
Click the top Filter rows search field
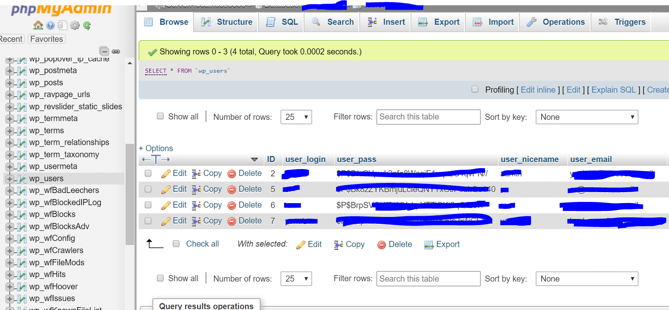point(428,117)
